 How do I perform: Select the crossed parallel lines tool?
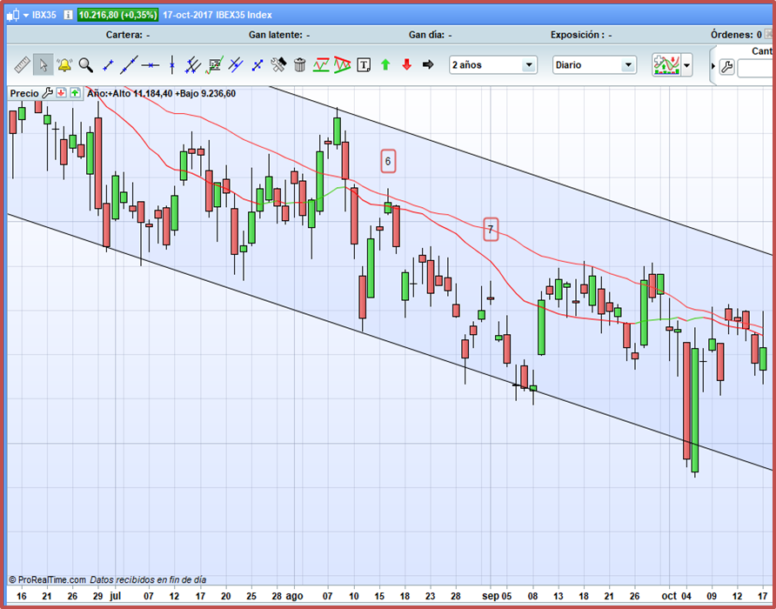236,65
